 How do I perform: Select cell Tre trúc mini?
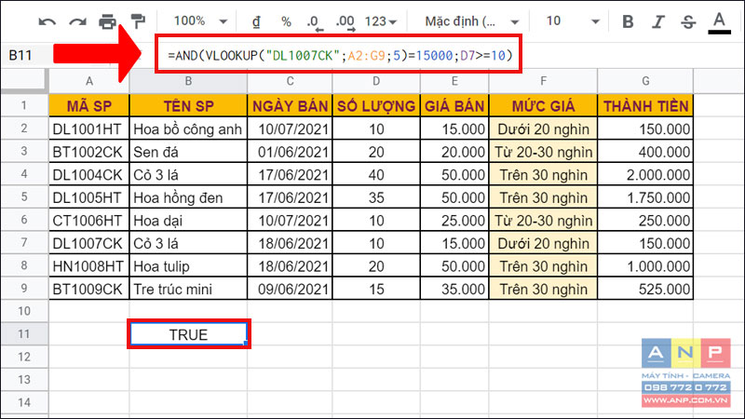click(189, 289)
